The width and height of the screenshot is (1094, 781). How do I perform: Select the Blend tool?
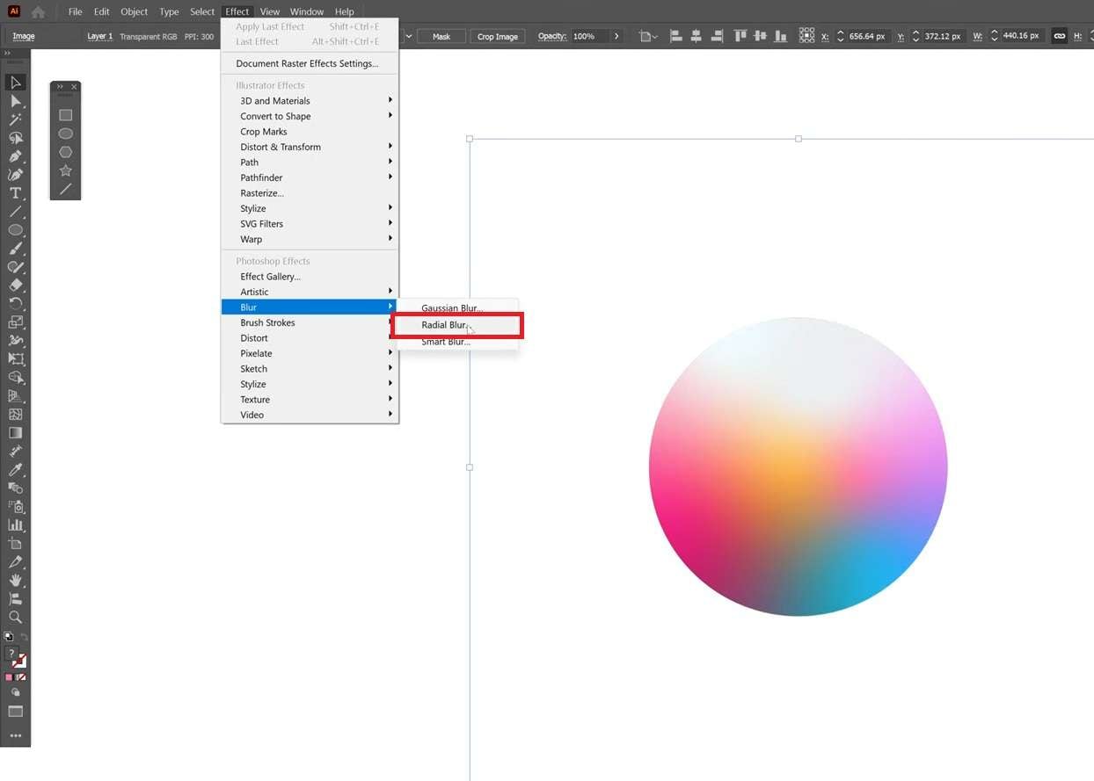tap(15, 488)
